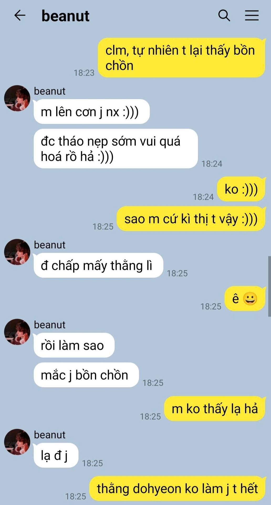Select the 'clm, tự nhiên t lại thấy bồn chồn' bubble

pyautogui.click(x=181, y=58)
